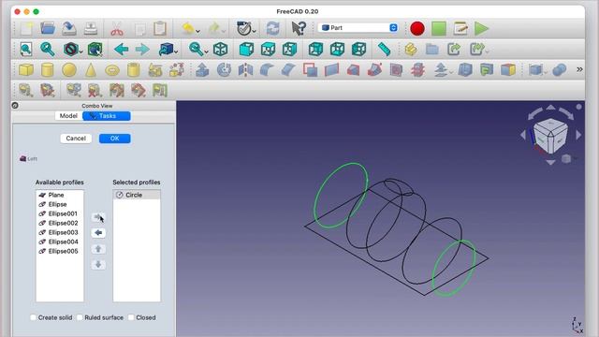Open the zoom tool dropdown arrow
599x337 pixels.
click(206, 51)
